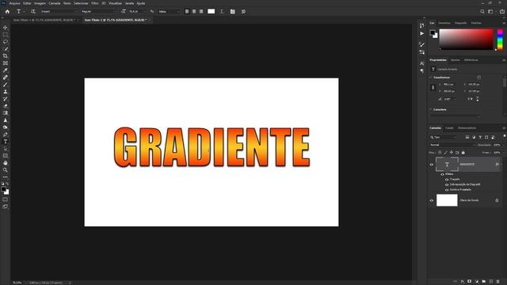Select the Rectangular Marquee tool
This screenshot has height=285, width=507.
(x=6, y=35)
